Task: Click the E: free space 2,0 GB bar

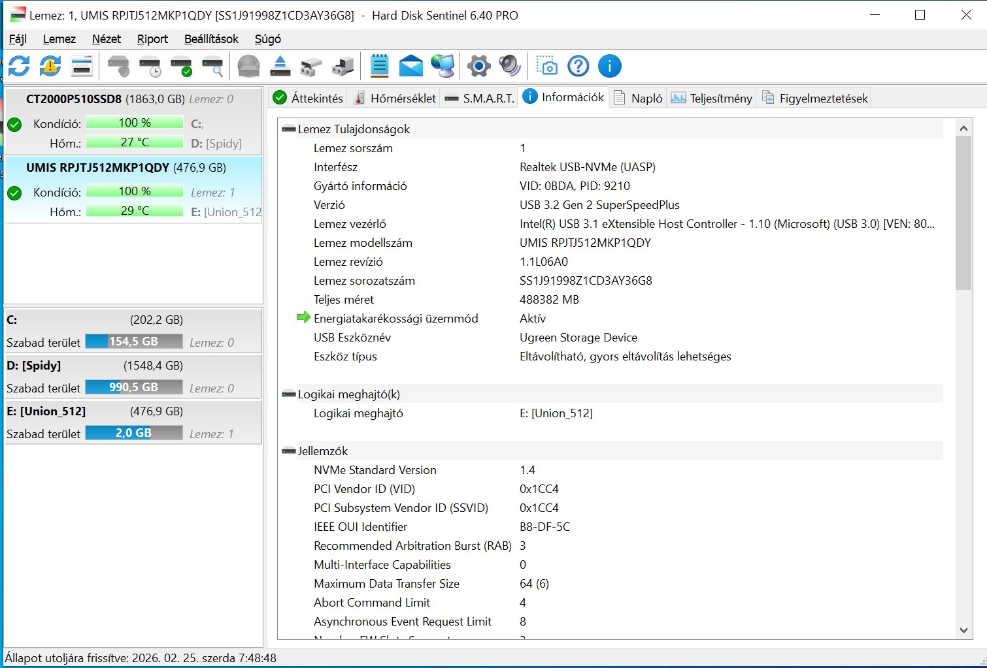Action: 134,433
